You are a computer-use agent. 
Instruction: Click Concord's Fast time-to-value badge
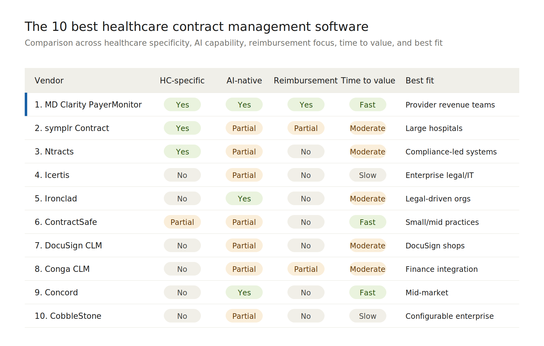click(x=368, y=293)
